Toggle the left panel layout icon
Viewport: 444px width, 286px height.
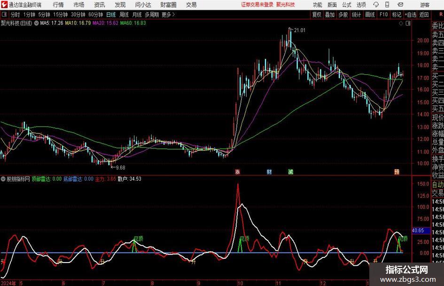4,15
